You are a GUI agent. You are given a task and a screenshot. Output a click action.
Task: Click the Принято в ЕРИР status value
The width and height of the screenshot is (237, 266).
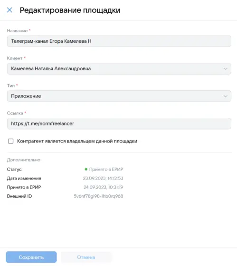pos(106,169)
